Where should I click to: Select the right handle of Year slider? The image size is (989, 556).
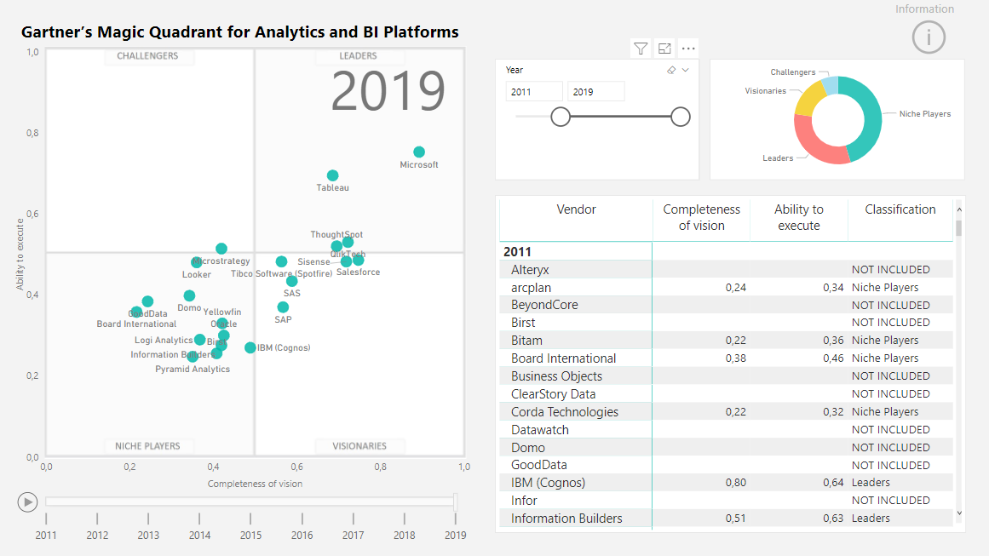[x=680, y=117]
